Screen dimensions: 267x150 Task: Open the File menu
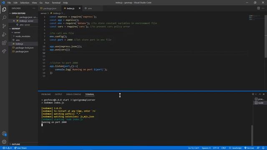coord(9,3)
